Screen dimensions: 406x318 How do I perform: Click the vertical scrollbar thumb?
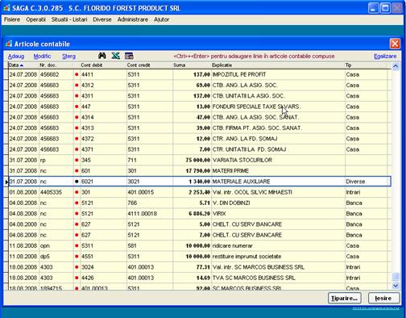pyautogui.click(x=396, y=277)
